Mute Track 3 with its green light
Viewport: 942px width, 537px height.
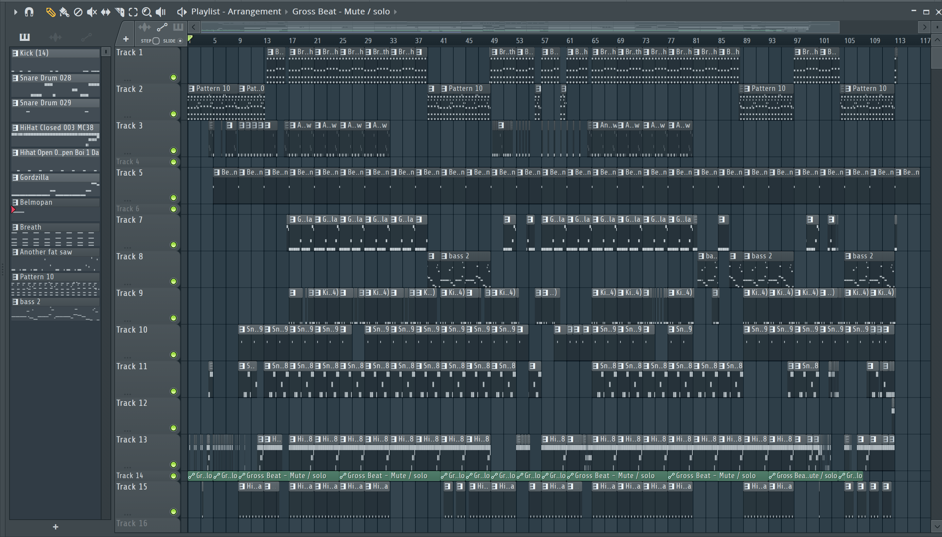click(x=173, y=150)
